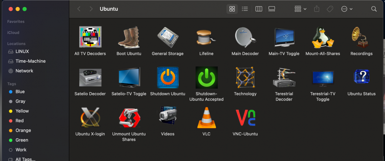Open the Main Decoder satellite dish icon
Viewport: 385px width, 161px height.
(245, 37)
